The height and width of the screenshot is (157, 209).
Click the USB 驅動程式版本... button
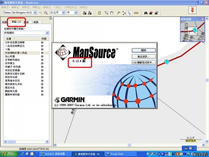pos(144,62)
